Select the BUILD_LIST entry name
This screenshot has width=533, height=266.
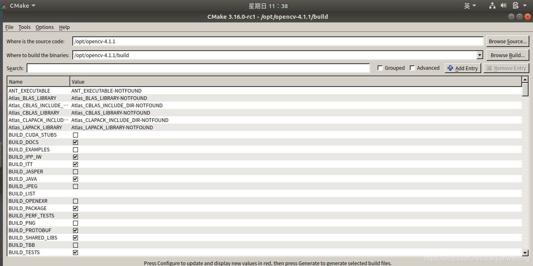pos(22,194)
